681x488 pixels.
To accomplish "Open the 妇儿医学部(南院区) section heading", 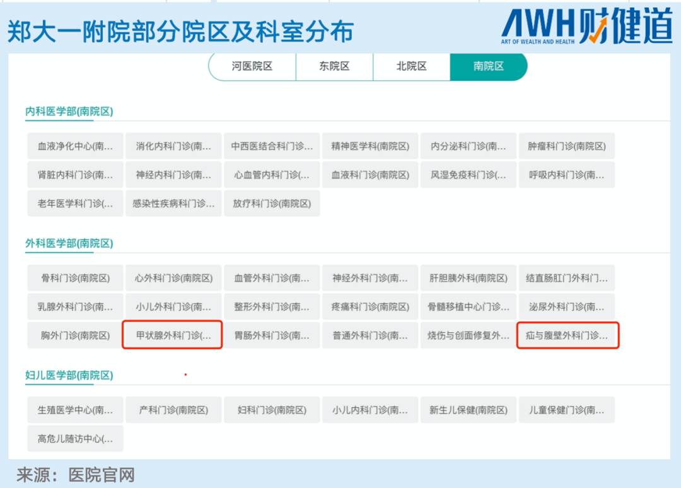I will 69,376.
